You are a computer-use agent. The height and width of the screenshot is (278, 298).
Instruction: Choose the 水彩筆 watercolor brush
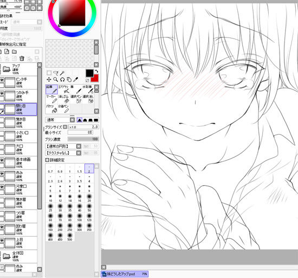[88, 89]
